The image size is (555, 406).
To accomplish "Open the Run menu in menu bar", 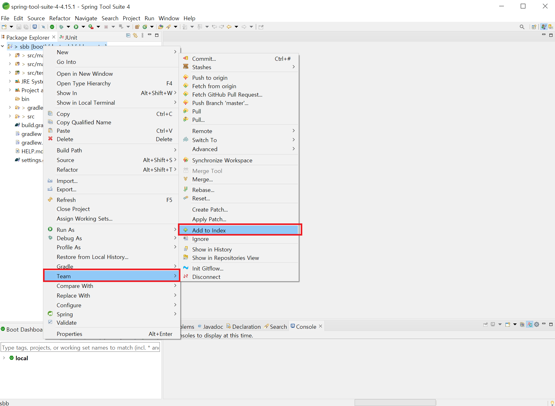I will 149,18.
